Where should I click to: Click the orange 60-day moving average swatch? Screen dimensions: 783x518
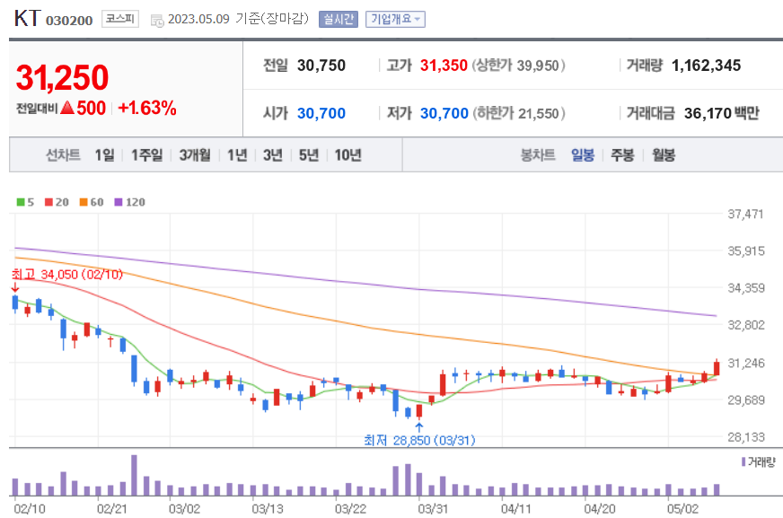[84, 202]
